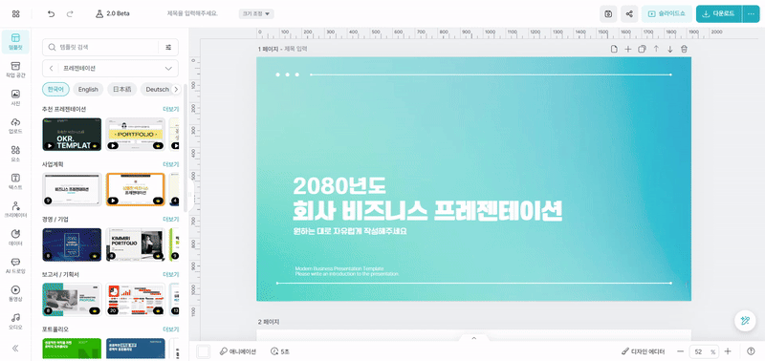
Task: Open the 데이터 chart panel
Action: [15, 237]
